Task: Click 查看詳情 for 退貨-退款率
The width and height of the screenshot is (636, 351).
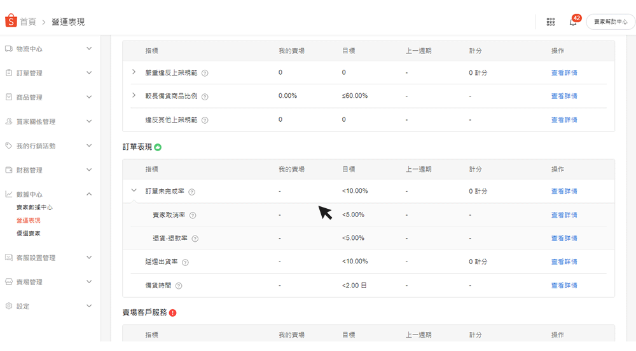Action: point(564,239)
